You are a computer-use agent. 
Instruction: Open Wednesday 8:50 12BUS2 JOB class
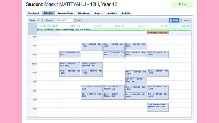click(x=114, y=47)
